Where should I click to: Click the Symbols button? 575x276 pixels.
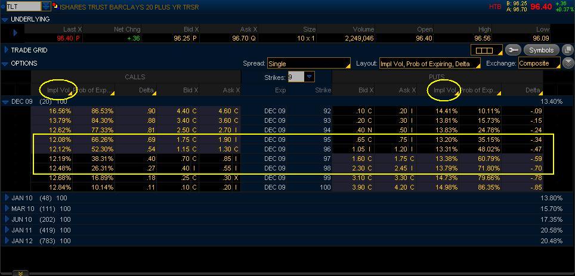pos(542,50)
